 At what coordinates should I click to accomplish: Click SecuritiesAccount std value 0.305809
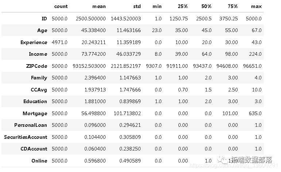click(130, 137)
